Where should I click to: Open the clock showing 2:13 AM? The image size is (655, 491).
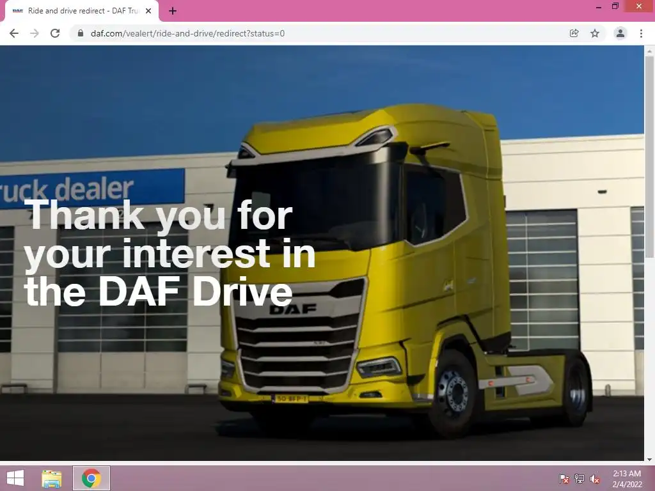(627, 479)
